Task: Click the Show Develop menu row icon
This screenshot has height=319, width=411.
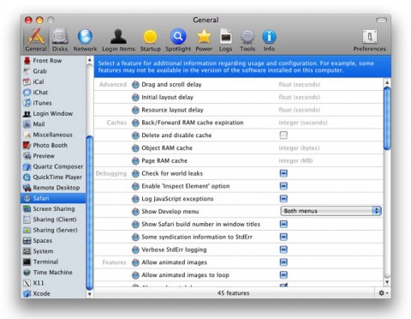Action: 135,212
